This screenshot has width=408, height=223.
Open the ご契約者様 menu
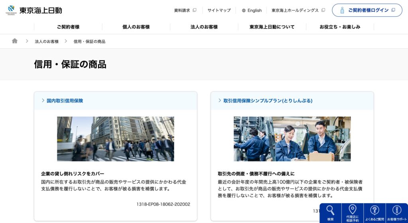pyautogui.click(x=68, y=27)
